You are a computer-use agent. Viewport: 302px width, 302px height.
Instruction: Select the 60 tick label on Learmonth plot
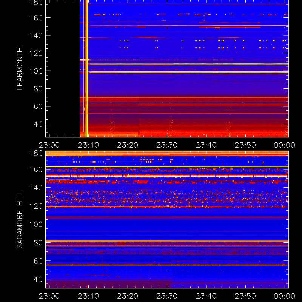(38, 106)
